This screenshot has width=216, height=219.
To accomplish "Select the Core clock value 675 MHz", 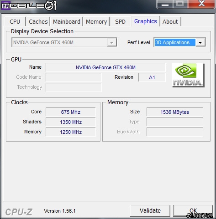I will click(x=71, y=112).
